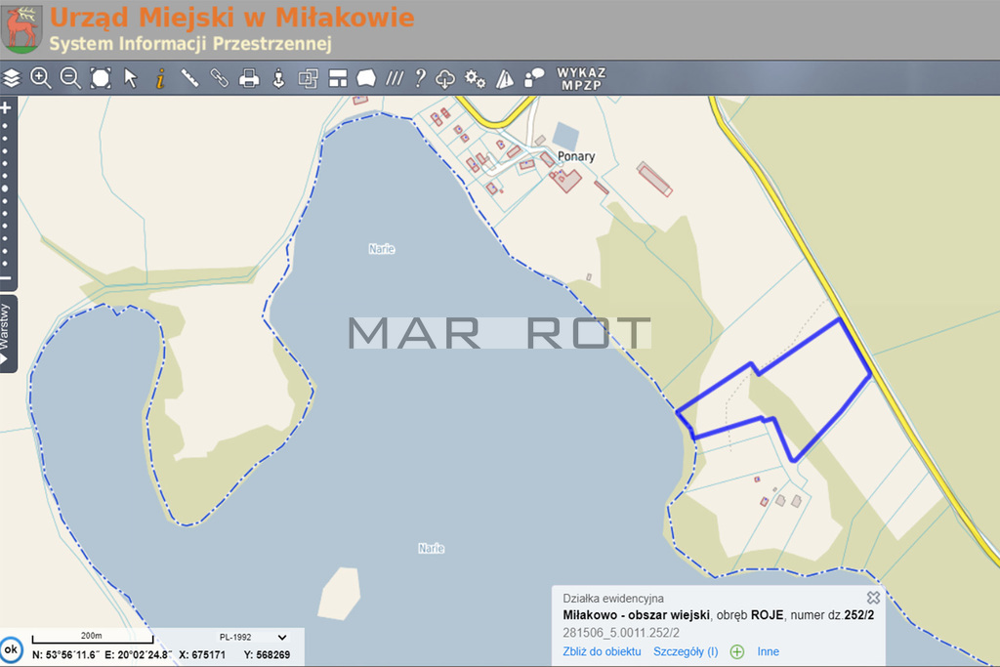This screenshot has width=1000, height=667.
Task: Click the printer icon to print map
Action: 249,78
